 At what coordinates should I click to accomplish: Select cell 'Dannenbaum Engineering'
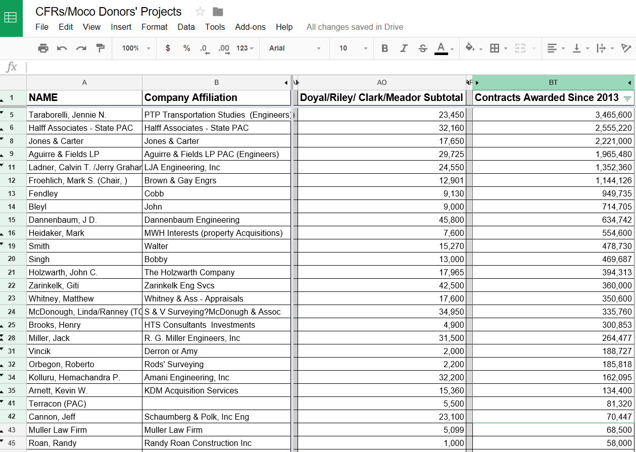coord(216,220)
